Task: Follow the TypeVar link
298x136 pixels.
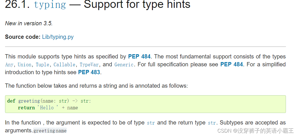Action: [89, 65]
